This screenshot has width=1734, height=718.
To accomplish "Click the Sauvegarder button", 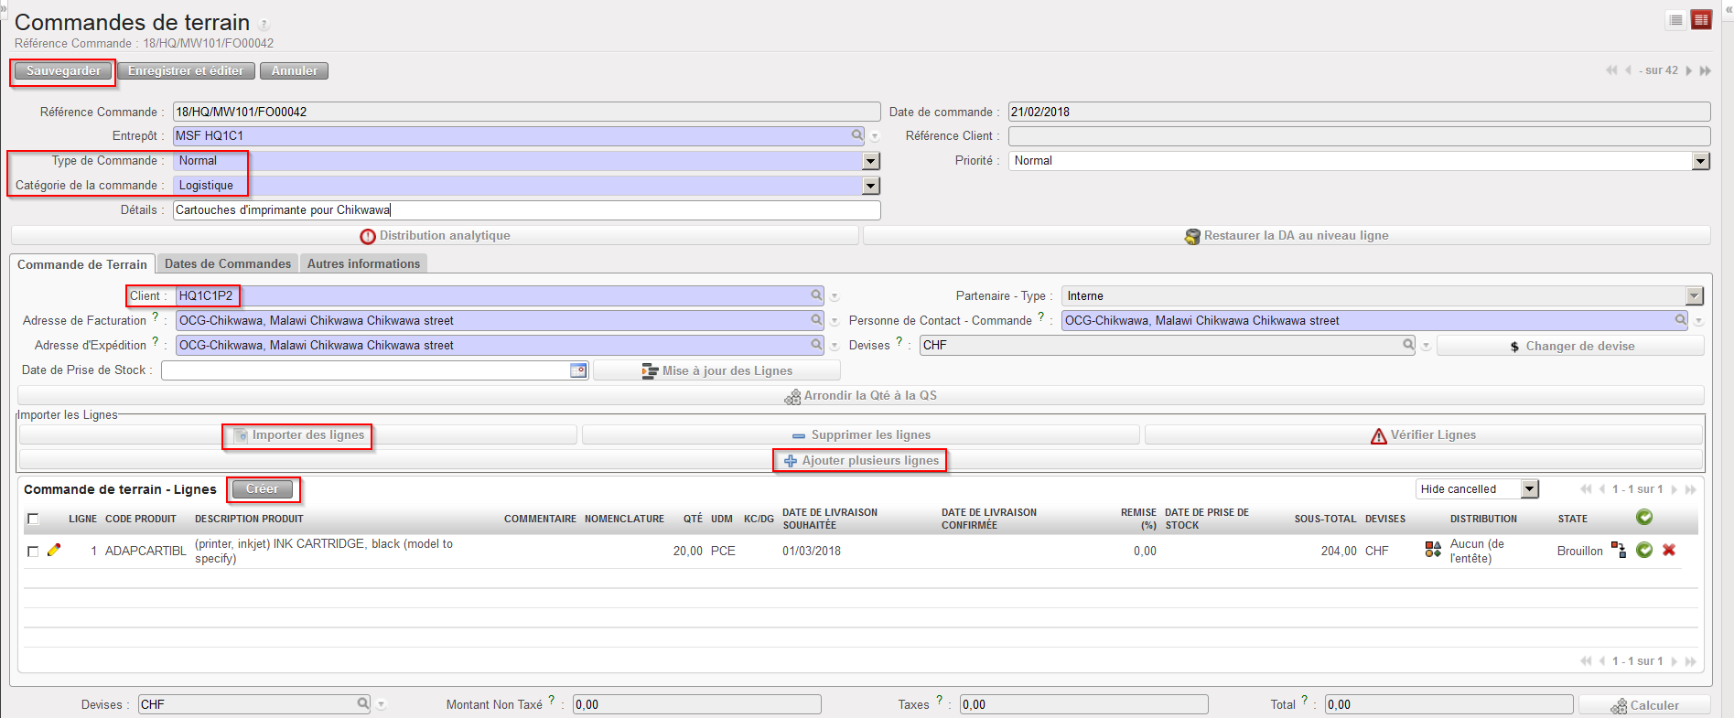I will (x=63, y=71).
